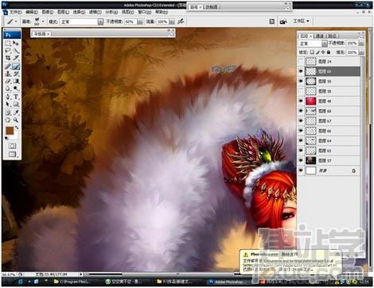Expand the workspace dropdown

point(302,21)
